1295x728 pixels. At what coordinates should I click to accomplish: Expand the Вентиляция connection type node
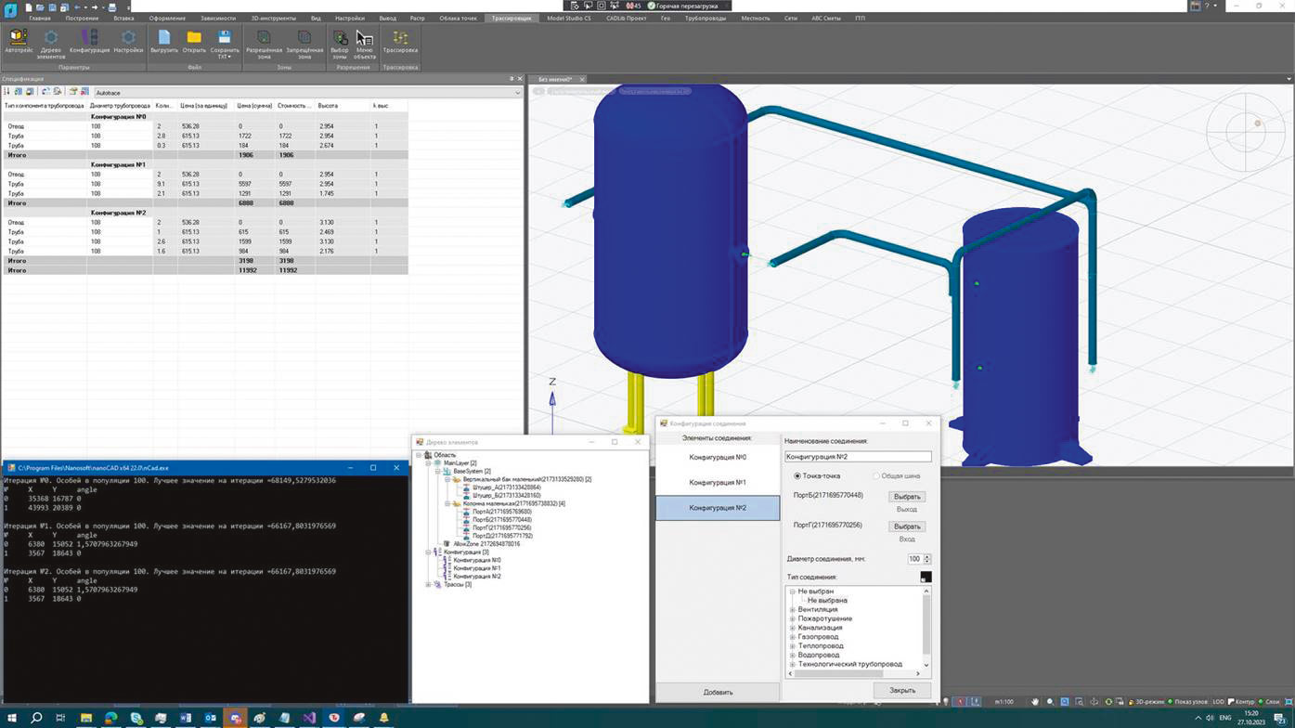pos(793,609)
